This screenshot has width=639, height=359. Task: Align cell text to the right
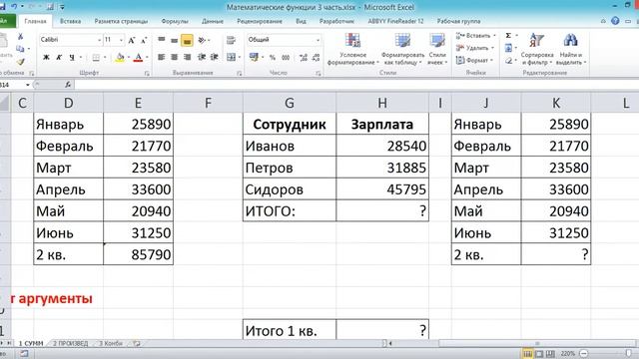187,58
